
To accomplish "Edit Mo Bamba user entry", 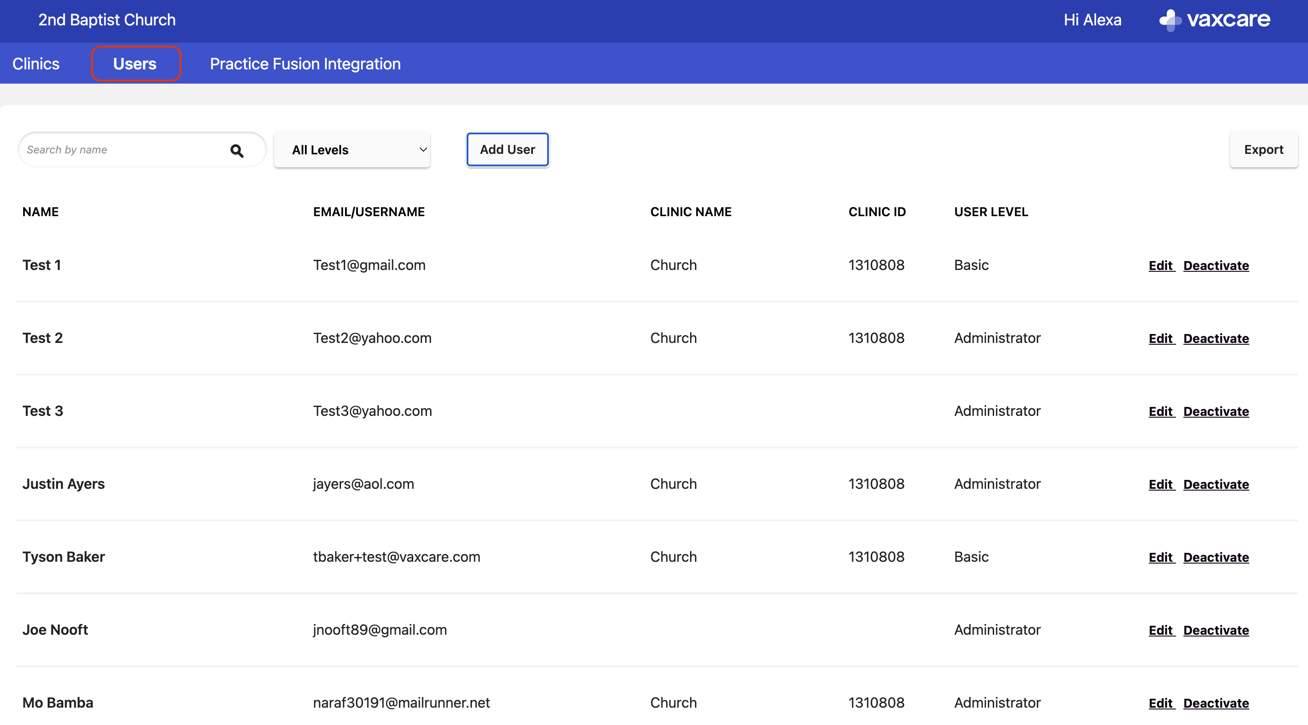I will point(1161,703).
